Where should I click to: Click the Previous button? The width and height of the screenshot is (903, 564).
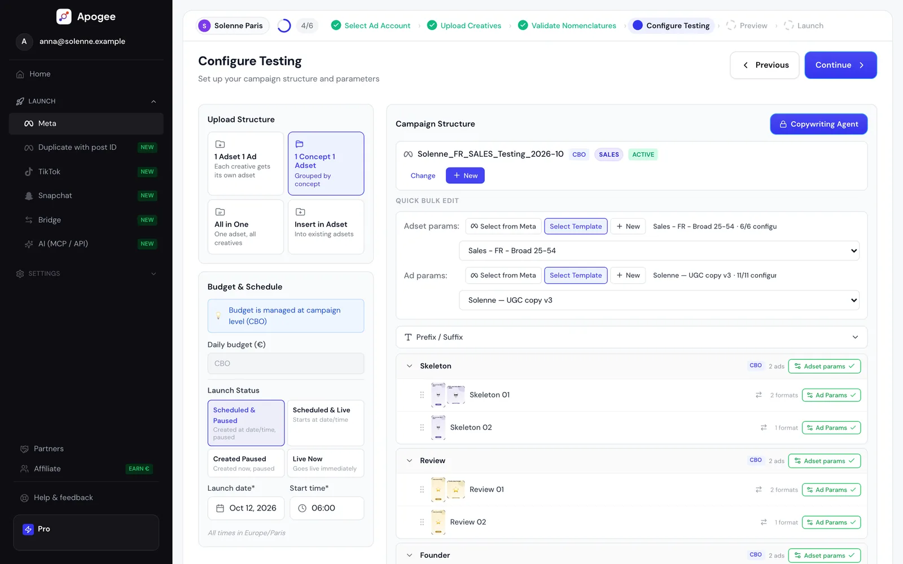coord(765,65)
